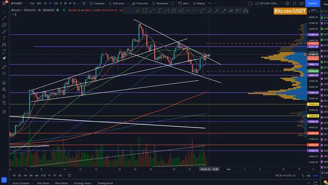The width and height of the screenshot is (328, 185).
Task: Switch to the 12h timeframe
Action: pyautogui.click(x=56, y=4)
